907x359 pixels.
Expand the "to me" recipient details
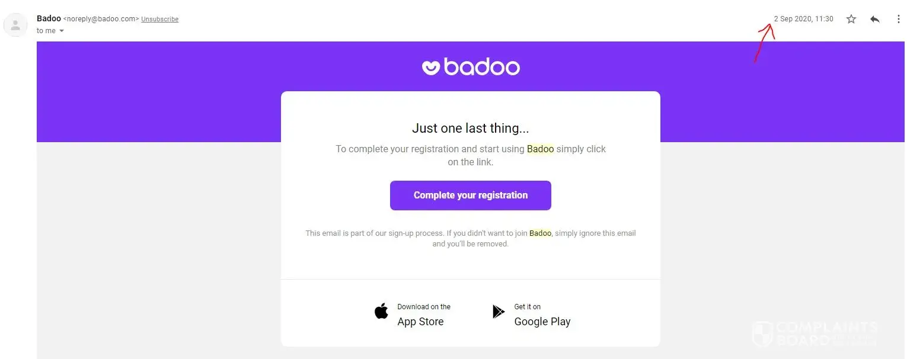[62, 31]
